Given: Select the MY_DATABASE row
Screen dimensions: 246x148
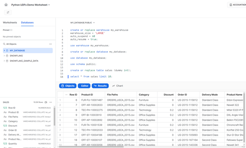Looking at the screenshot, I should point(28,51).
